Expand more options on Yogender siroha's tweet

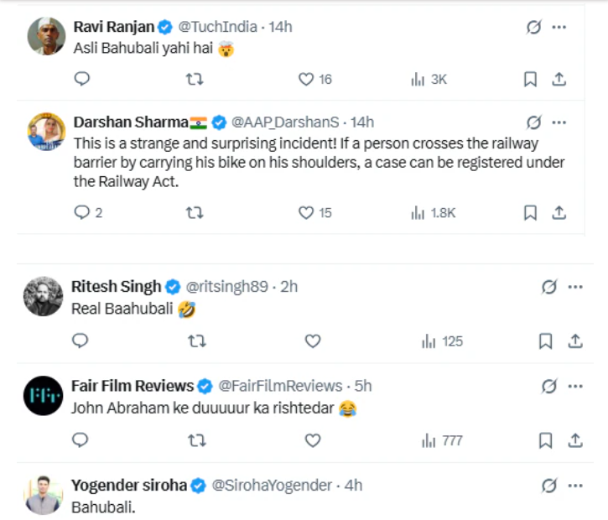pos(574,485)
